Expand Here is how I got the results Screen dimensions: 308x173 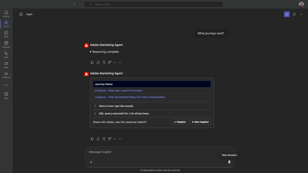point(152,106)
